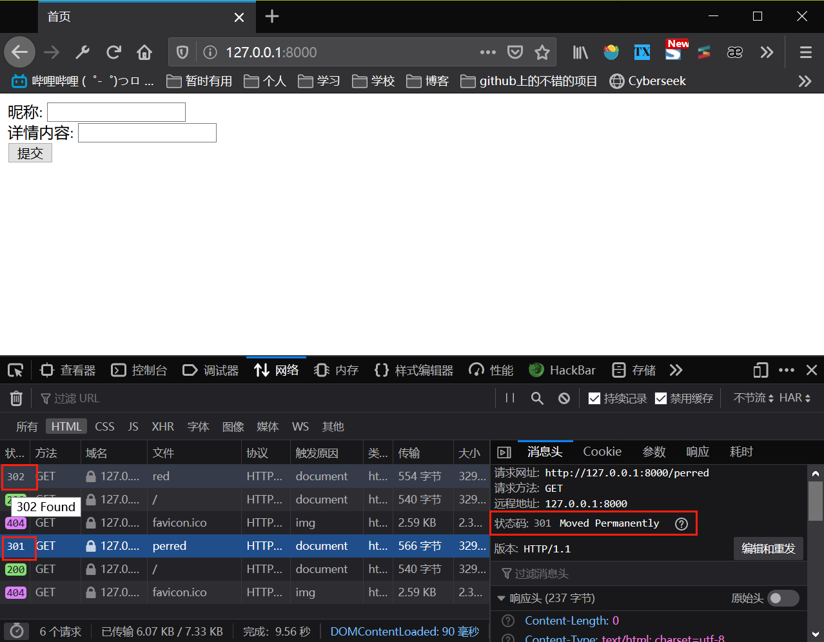Switch to the 调试器 debugger tab
This screenshot has width=824, height=642.
(211, 370)
